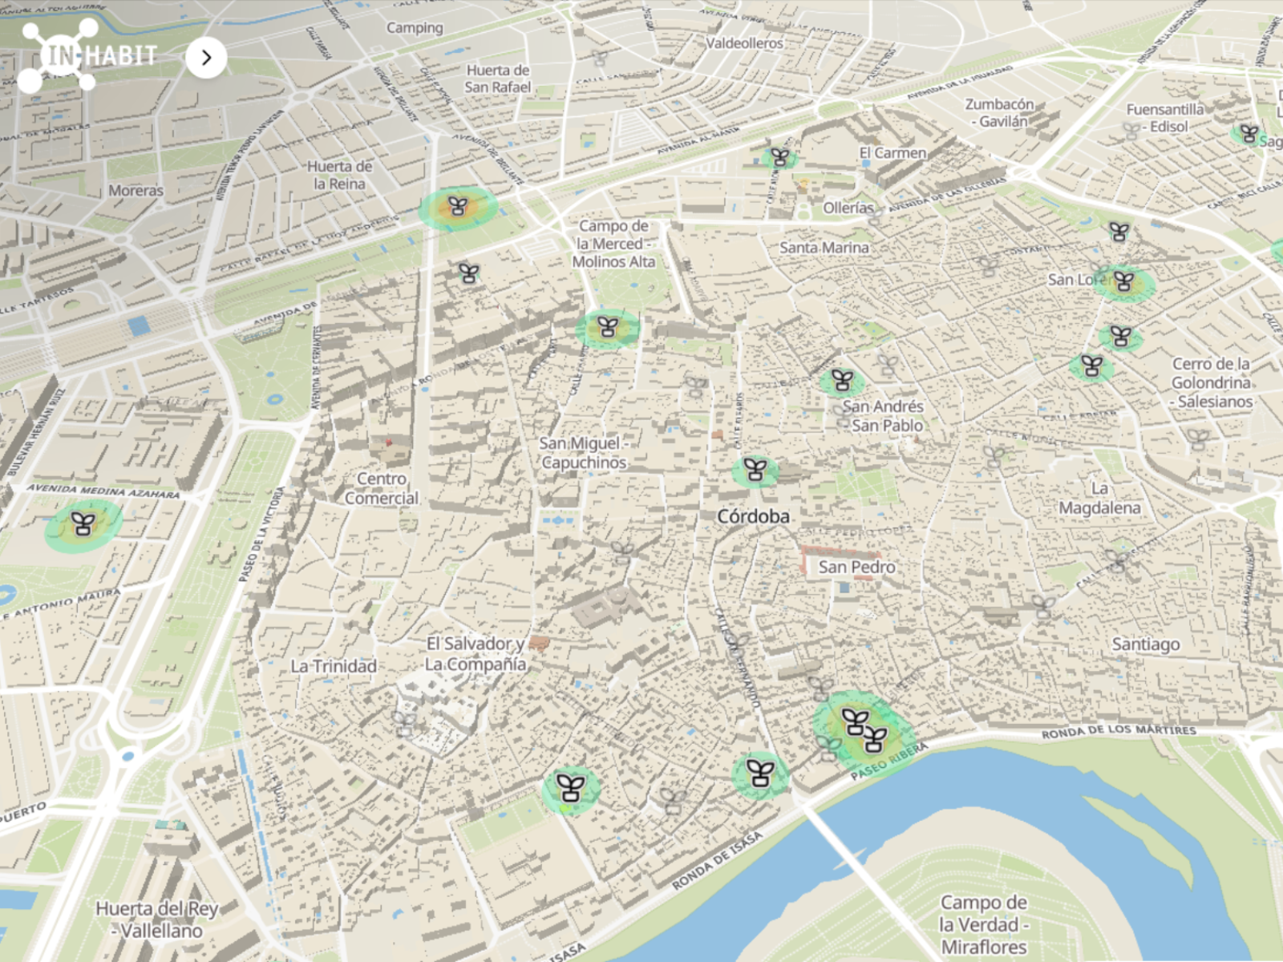Select the faded plant marker left of Santiago label

tap(1042, 607)
